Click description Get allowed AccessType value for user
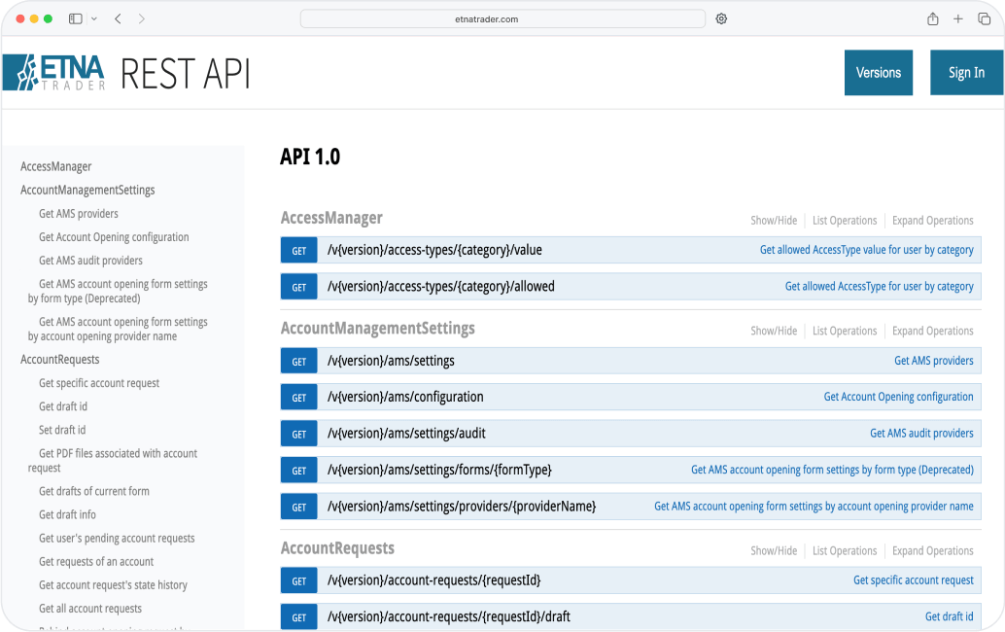 [x=867, y=250]
